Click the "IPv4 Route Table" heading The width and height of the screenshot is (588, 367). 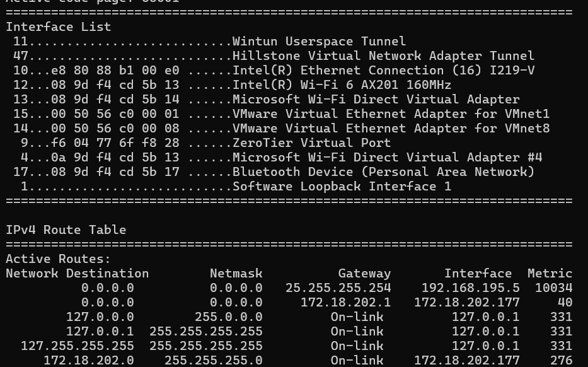point(66,230)
